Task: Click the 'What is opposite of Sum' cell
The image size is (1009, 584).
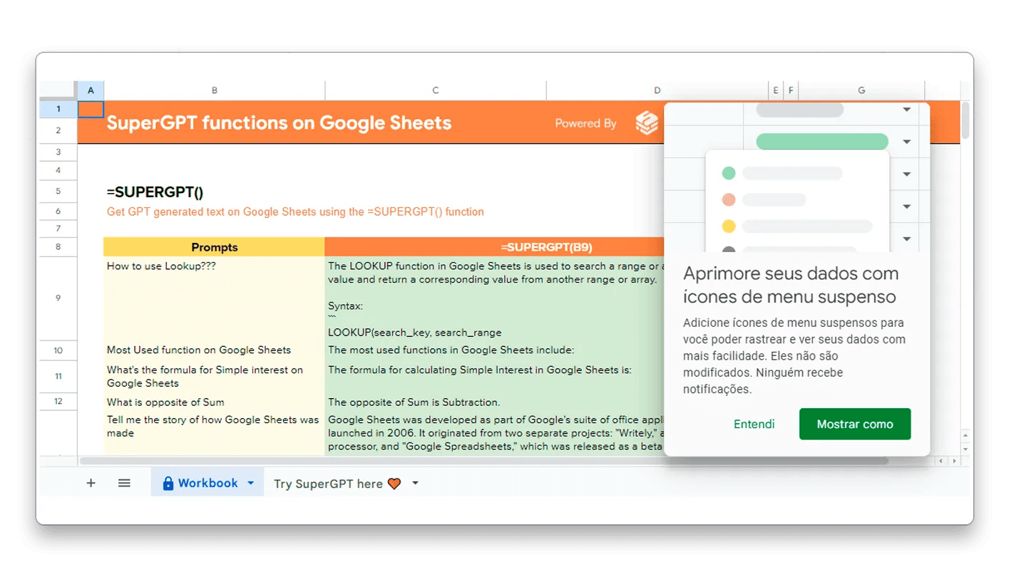Action: point(214,402)
